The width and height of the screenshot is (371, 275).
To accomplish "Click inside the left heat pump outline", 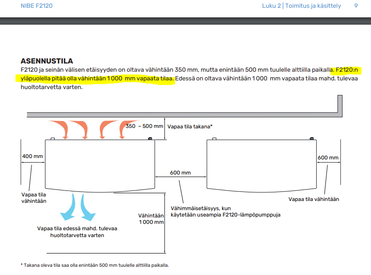I will click(x=100, y=164).
